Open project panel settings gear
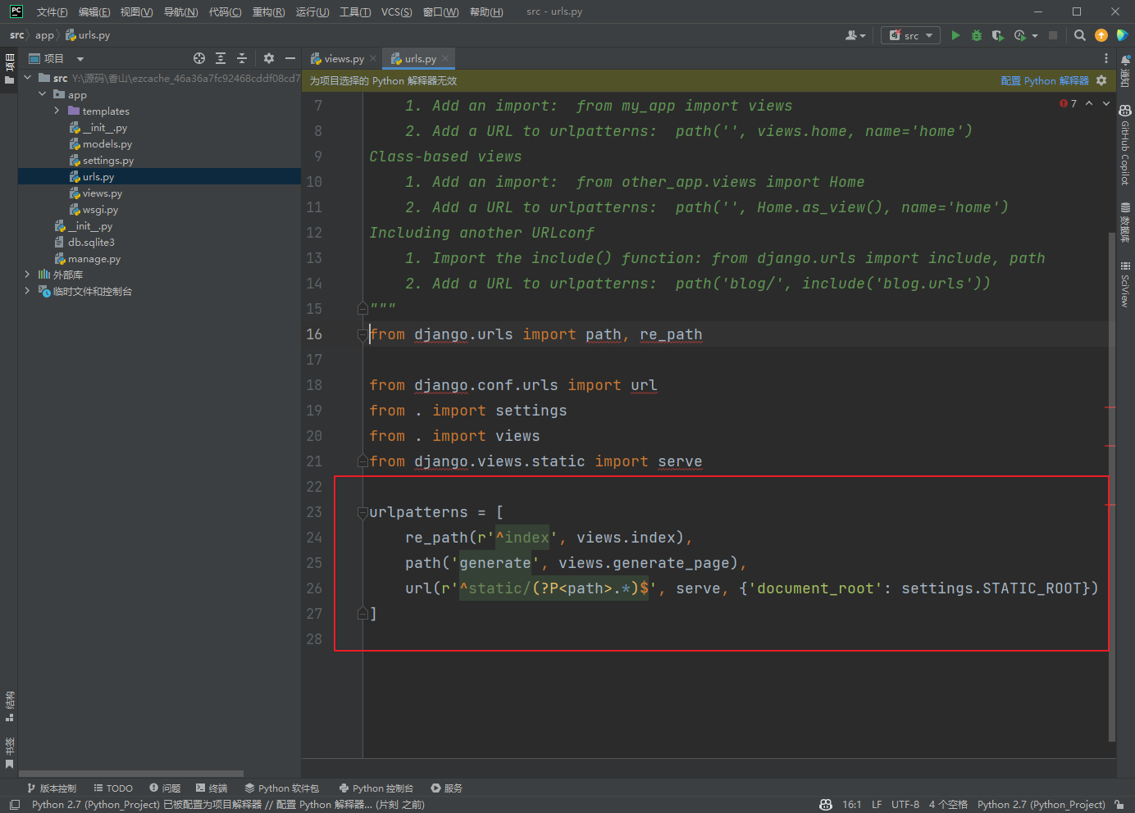The width and height of the screenshot is (1135, 813). (x=269, y=58)
